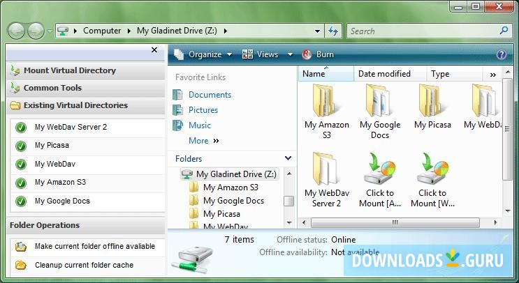Expand the arrow after Computer in breadcrumb
Screen dimensions: 519x283
(x=129, y=31)
